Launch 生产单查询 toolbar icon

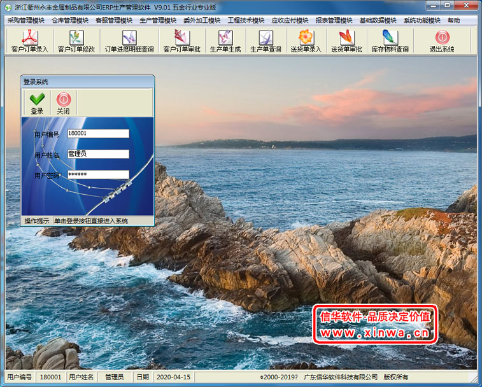click(x=266, y=41)
